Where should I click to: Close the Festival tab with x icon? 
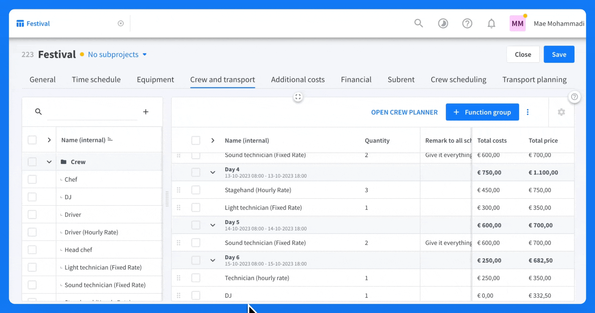121,23
